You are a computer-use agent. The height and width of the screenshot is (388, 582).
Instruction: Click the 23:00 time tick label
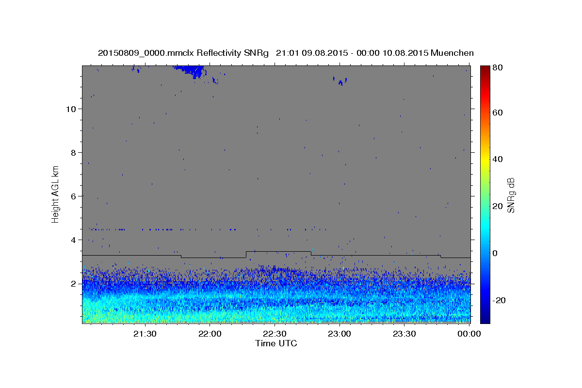point(339,334)
